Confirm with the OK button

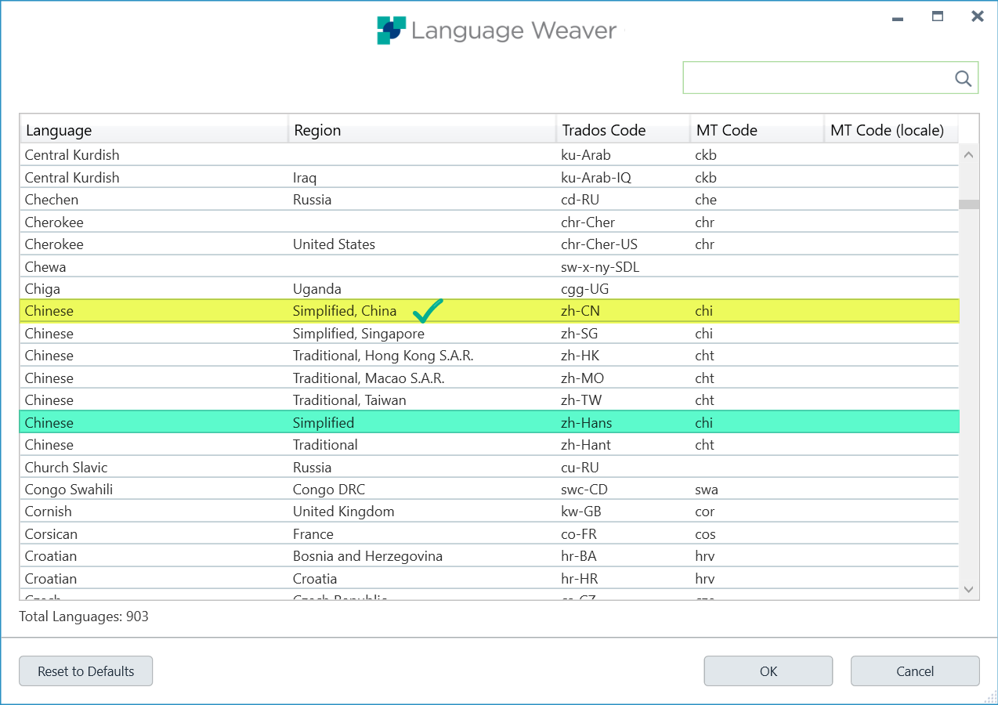(x=768, y=671)
